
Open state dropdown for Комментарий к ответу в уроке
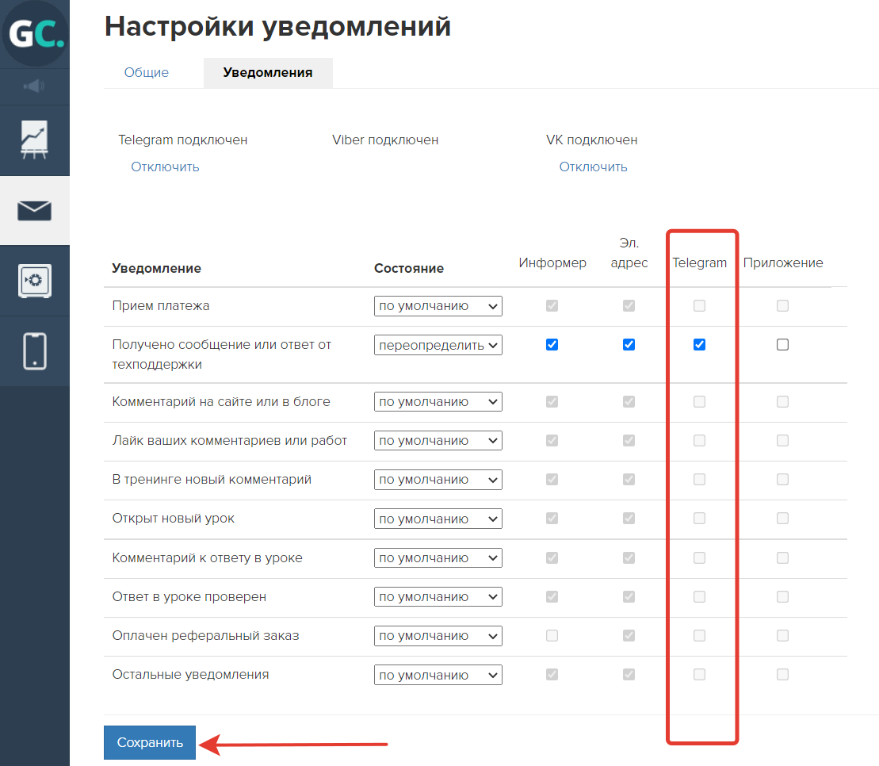pyautogui.click(x=438, y=558)
